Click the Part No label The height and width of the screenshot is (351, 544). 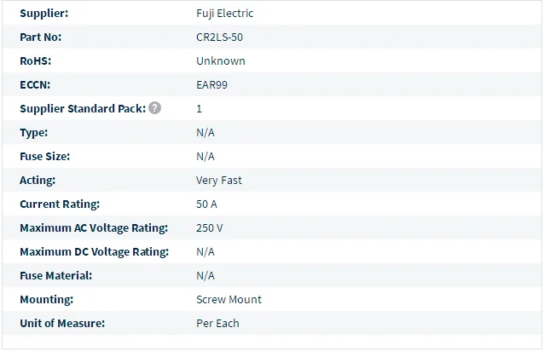[x=41, y=37]
